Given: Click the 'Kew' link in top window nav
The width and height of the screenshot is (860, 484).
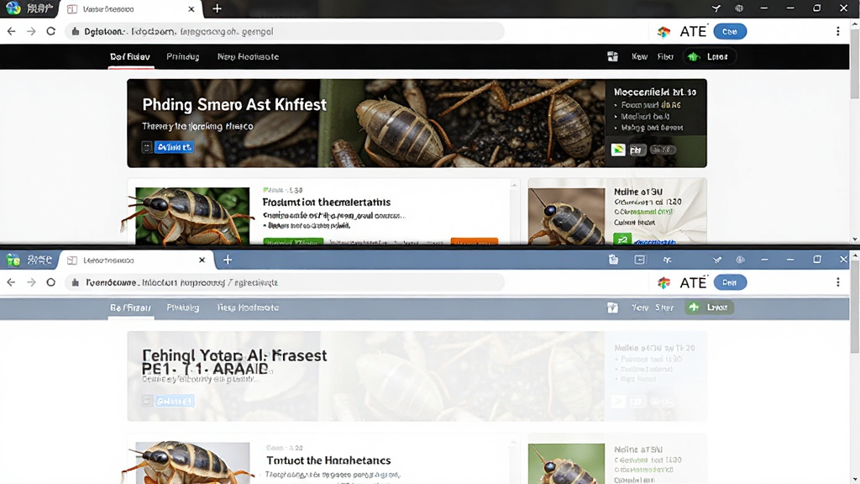Looking at the screenshot, I should coord(639,56).
